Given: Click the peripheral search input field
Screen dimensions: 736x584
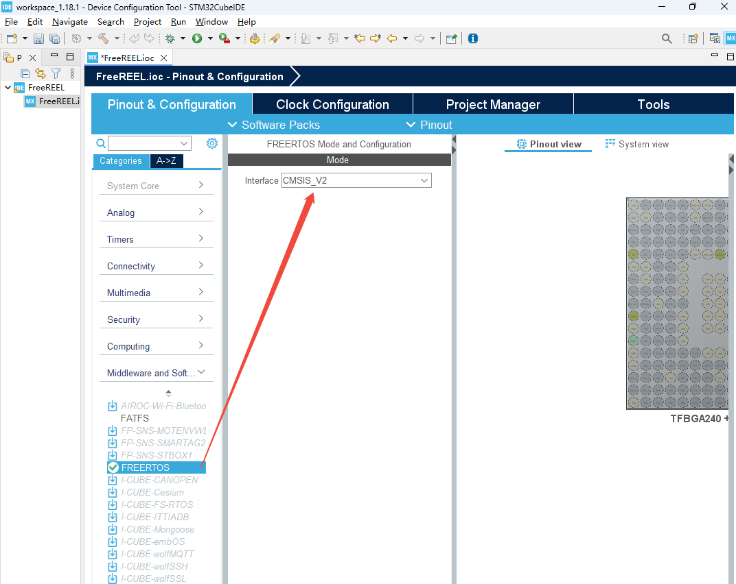Looking at the screenshot, I should click(148, 143).
